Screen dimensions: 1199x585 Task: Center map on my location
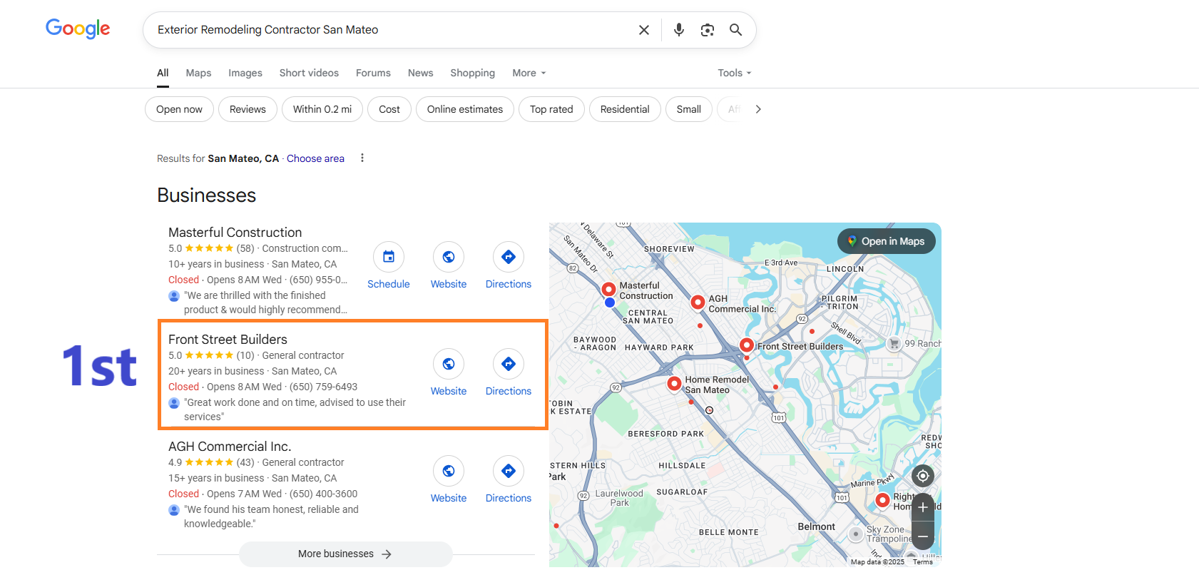tap(923, 476)
